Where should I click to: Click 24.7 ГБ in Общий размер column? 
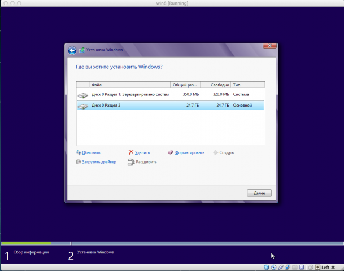click(193, 105)
